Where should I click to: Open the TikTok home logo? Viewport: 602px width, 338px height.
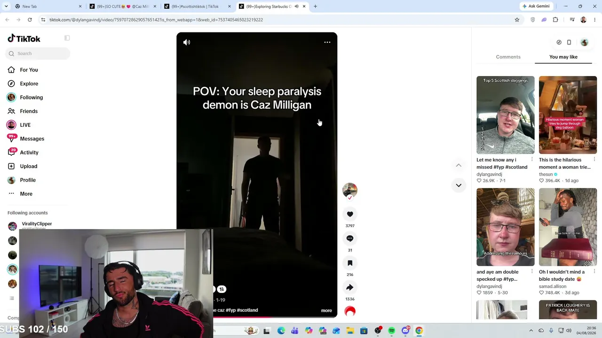(x=24, y=38)
